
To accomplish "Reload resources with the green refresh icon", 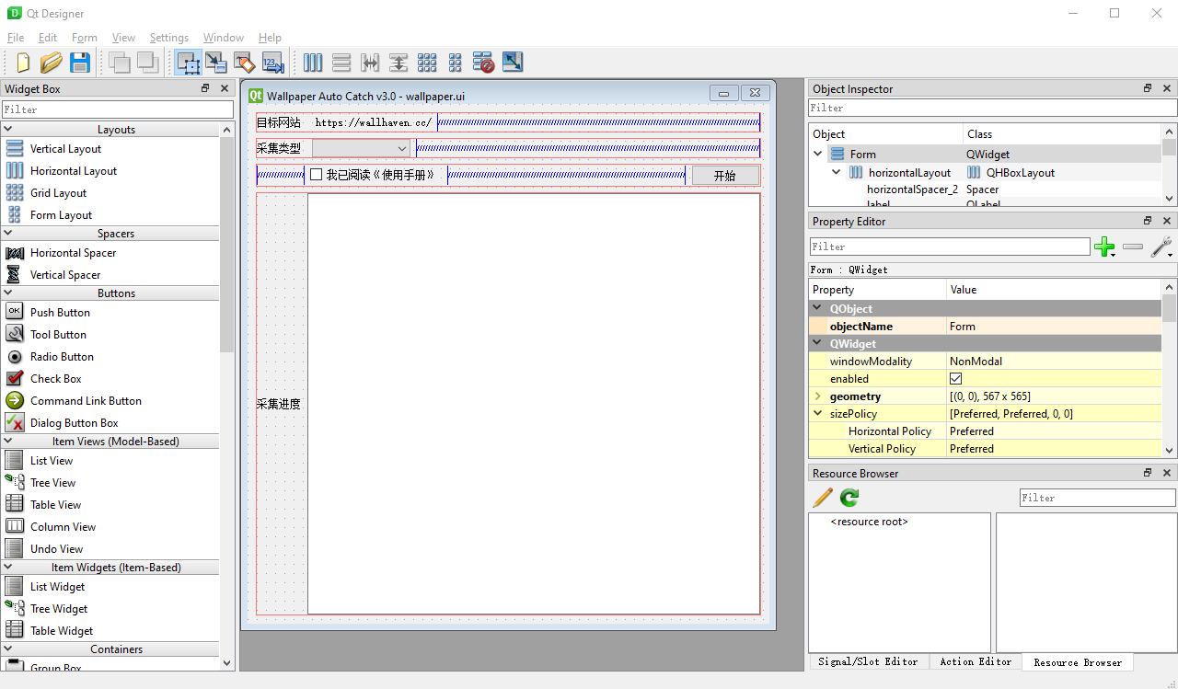I will click(849, 498).
